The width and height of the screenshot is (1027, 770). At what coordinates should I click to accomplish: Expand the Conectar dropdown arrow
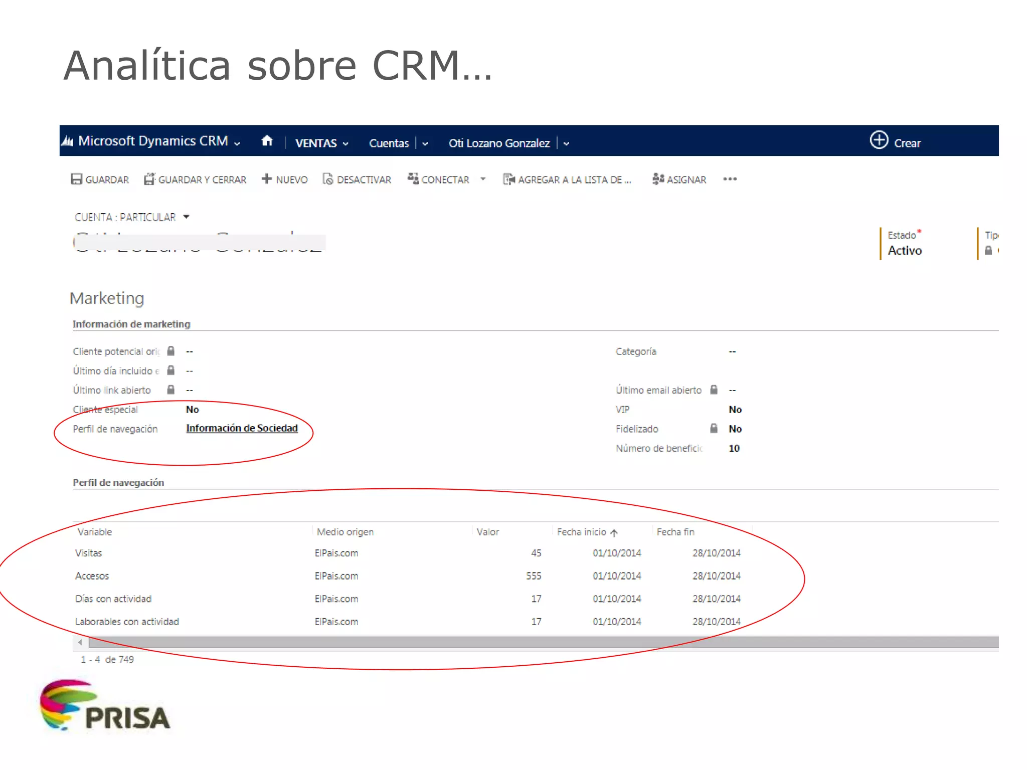(483, 178)
